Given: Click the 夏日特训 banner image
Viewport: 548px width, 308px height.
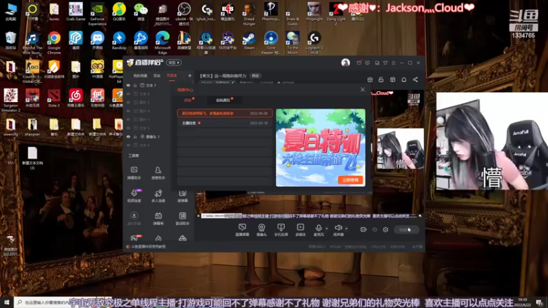Looking at the screenshot, I should [321, 148].
